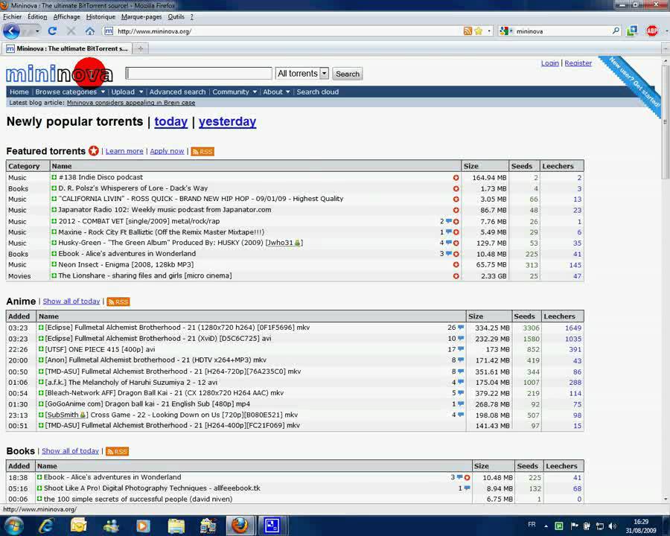Viewport: 670px width, 536px height.
Task: Click the Windows Start orb
Action: pos(13,526)
